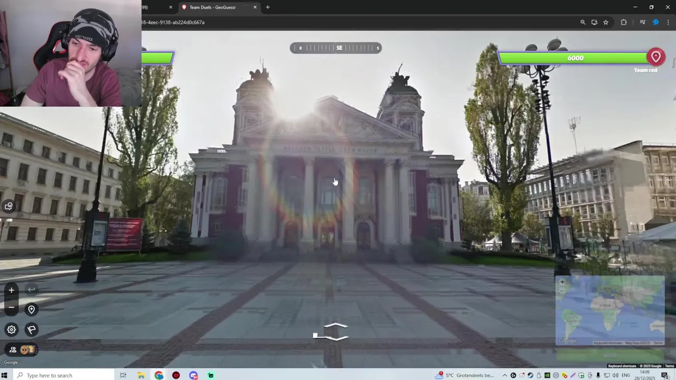This screenshot has height=380, width=676.
Task: Click the emote reactions button on left edge
Action: 8,206
